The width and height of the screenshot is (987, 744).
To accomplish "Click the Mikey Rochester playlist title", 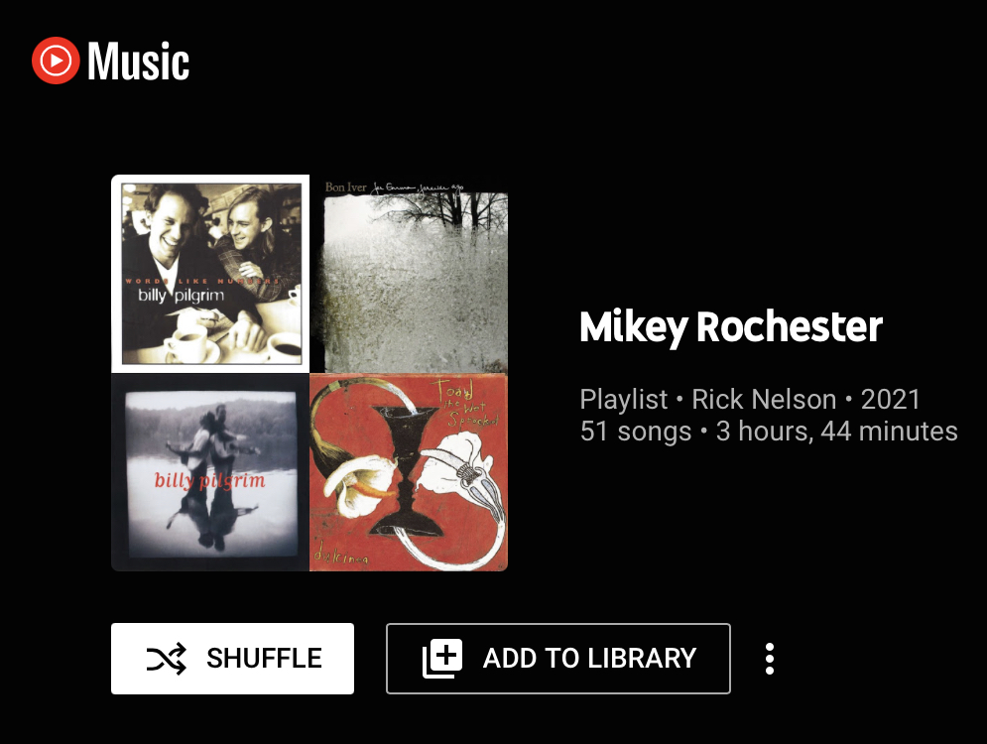I will tap(731, 327).
